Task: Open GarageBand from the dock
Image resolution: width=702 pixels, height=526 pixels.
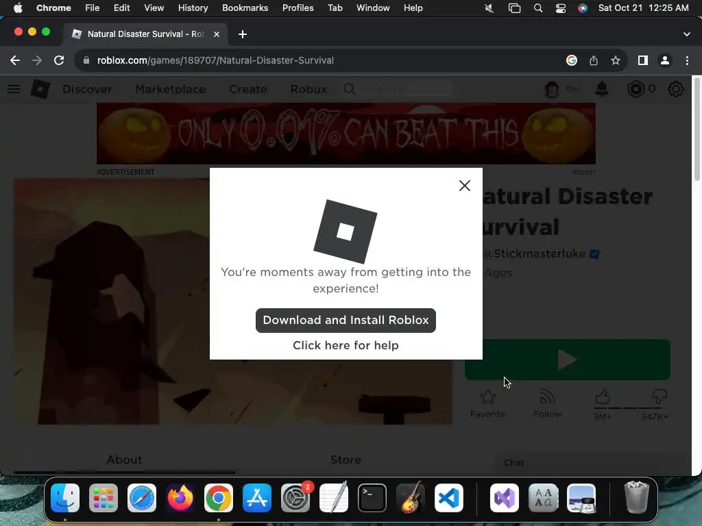Action: click(x=411, y=497)
